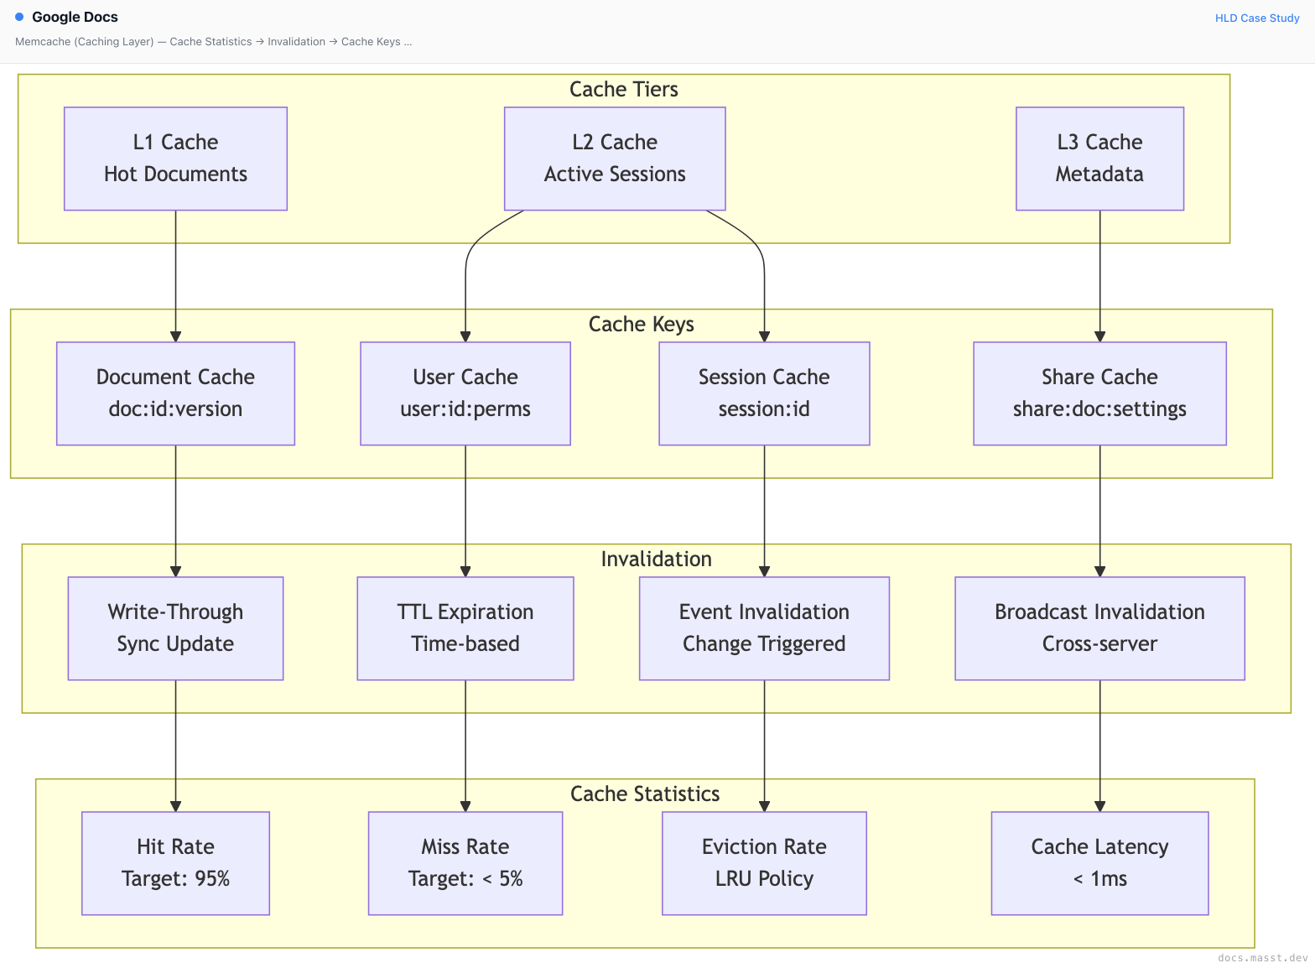The height and width of the screenshot is (968, 1315).
Task: Click the blue dot beside Google Docs
Action: click(19, 17)
